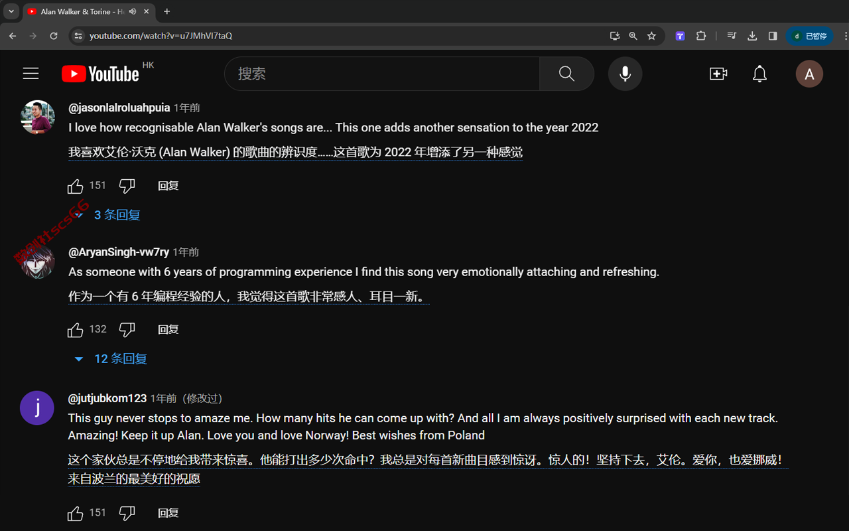Open @AryanSingh-vw7ry's profile picture
The height and width of the screenshot is (531, 849).
tap(38, 262)
